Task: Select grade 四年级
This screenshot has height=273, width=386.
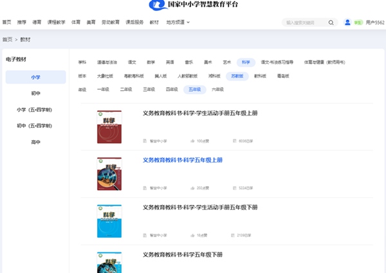Action: [172, 89]
